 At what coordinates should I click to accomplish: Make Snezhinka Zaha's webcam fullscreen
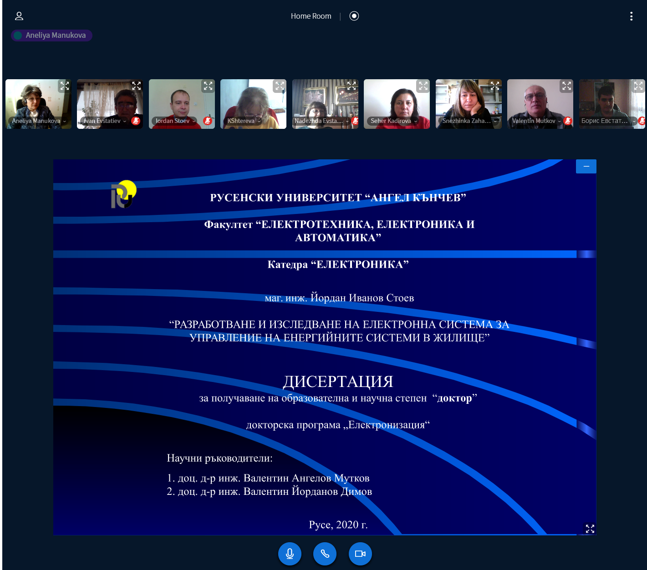coord(495,86)
